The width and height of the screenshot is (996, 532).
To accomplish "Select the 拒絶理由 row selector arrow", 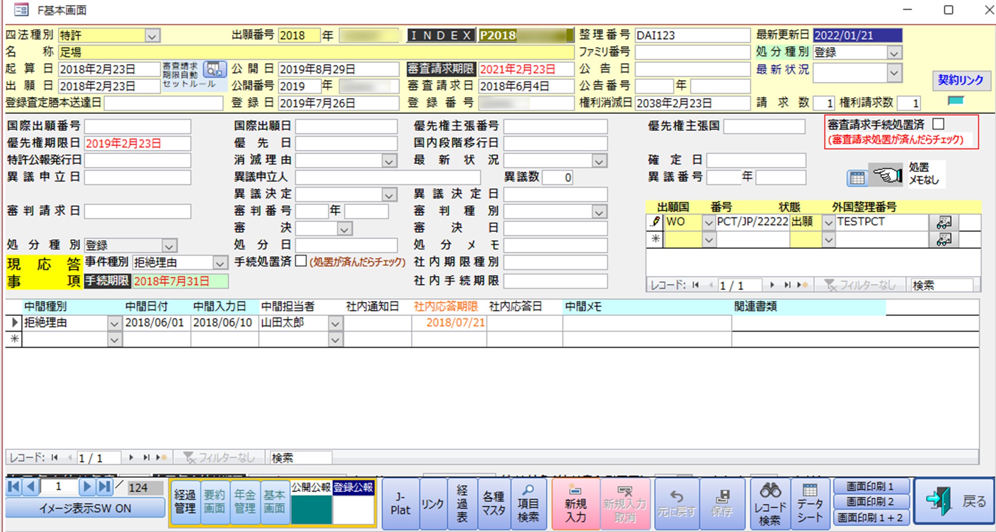I will pyautogui.click(x=14, y=322).
